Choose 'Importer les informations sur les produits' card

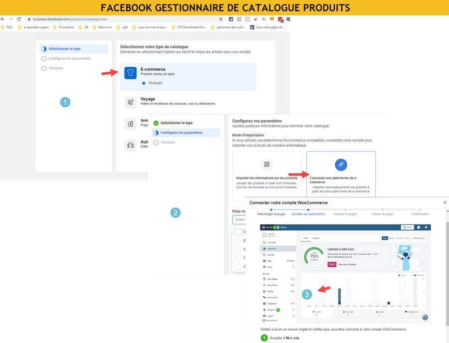[x=266, y=175]
